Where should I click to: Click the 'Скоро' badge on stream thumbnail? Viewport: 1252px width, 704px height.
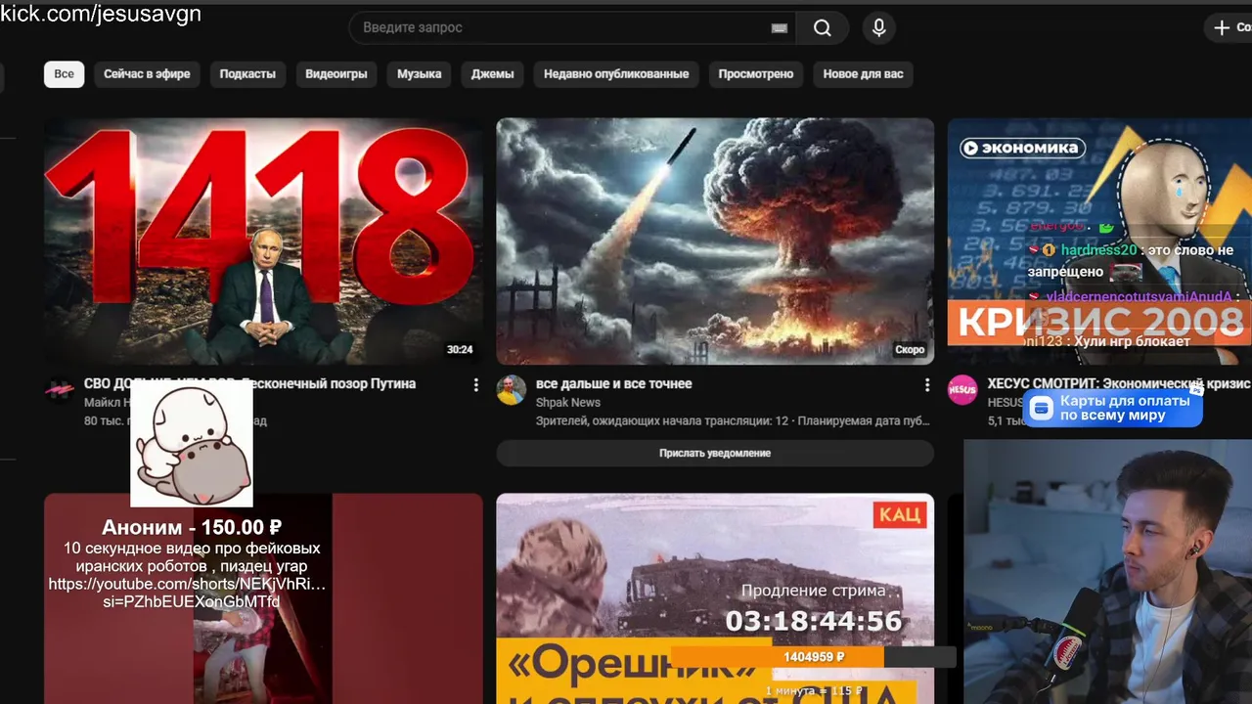point(910,350)
